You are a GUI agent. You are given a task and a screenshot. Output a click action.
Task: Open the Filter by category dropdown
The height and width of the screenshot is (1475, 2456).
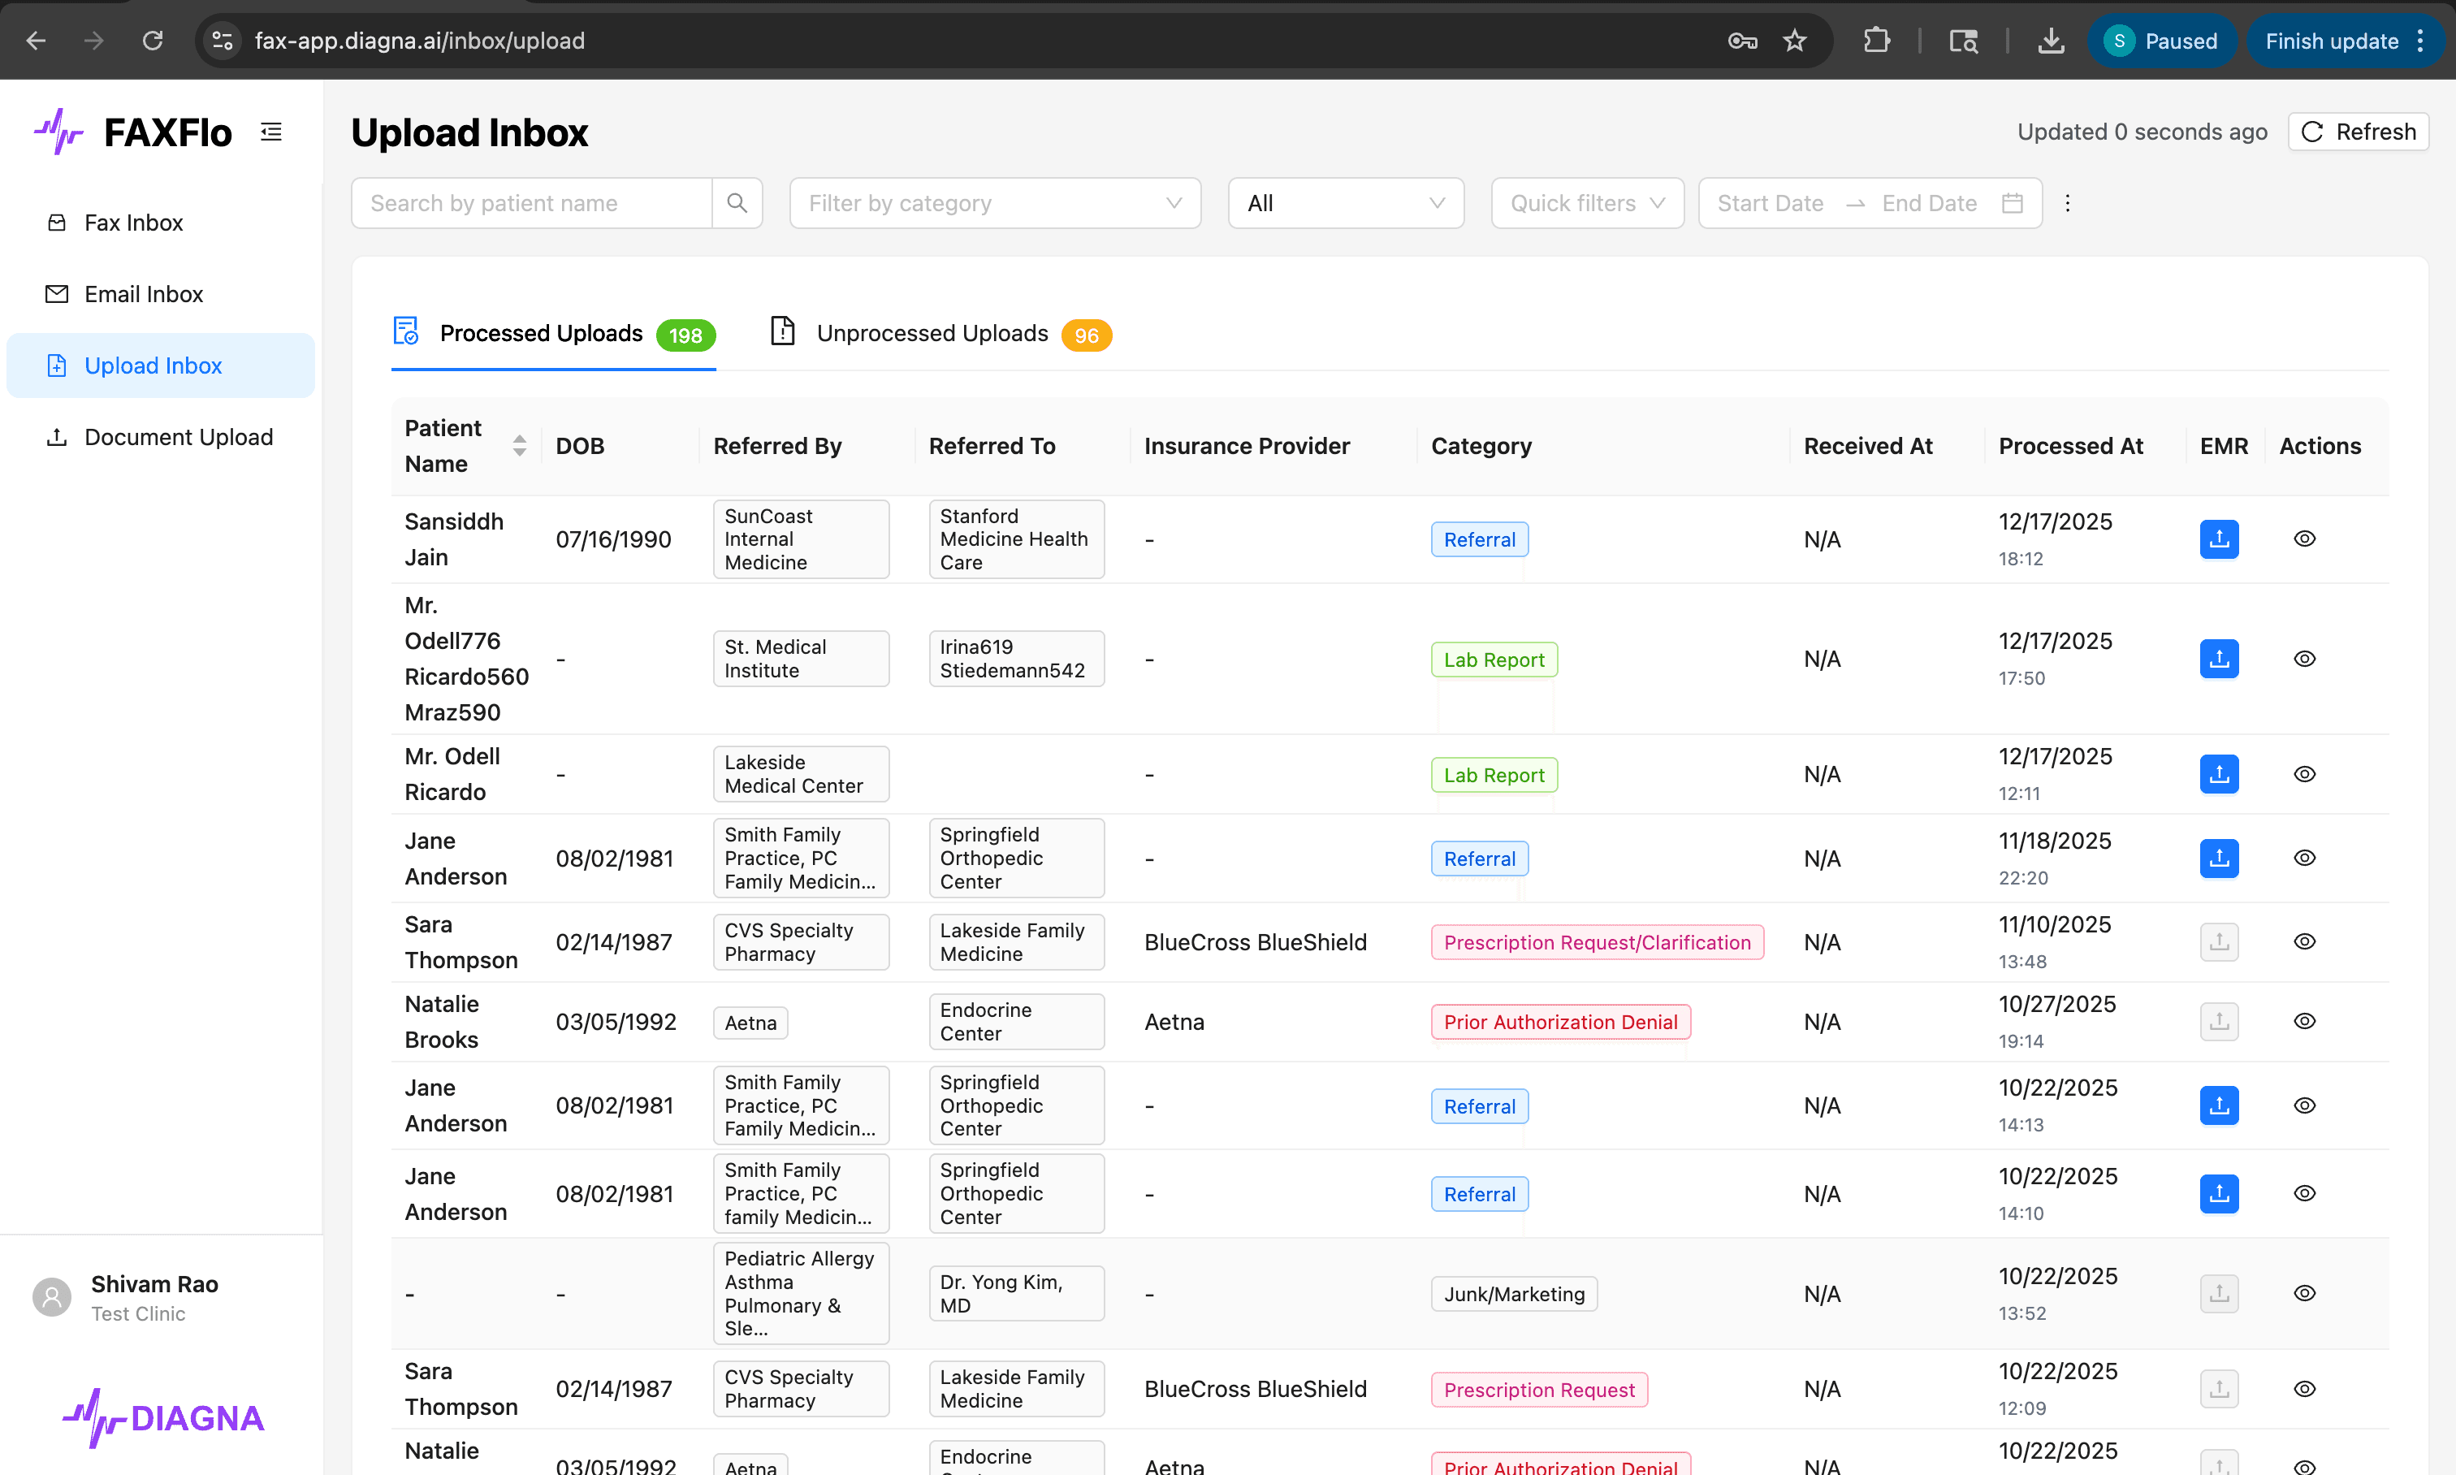995,203
